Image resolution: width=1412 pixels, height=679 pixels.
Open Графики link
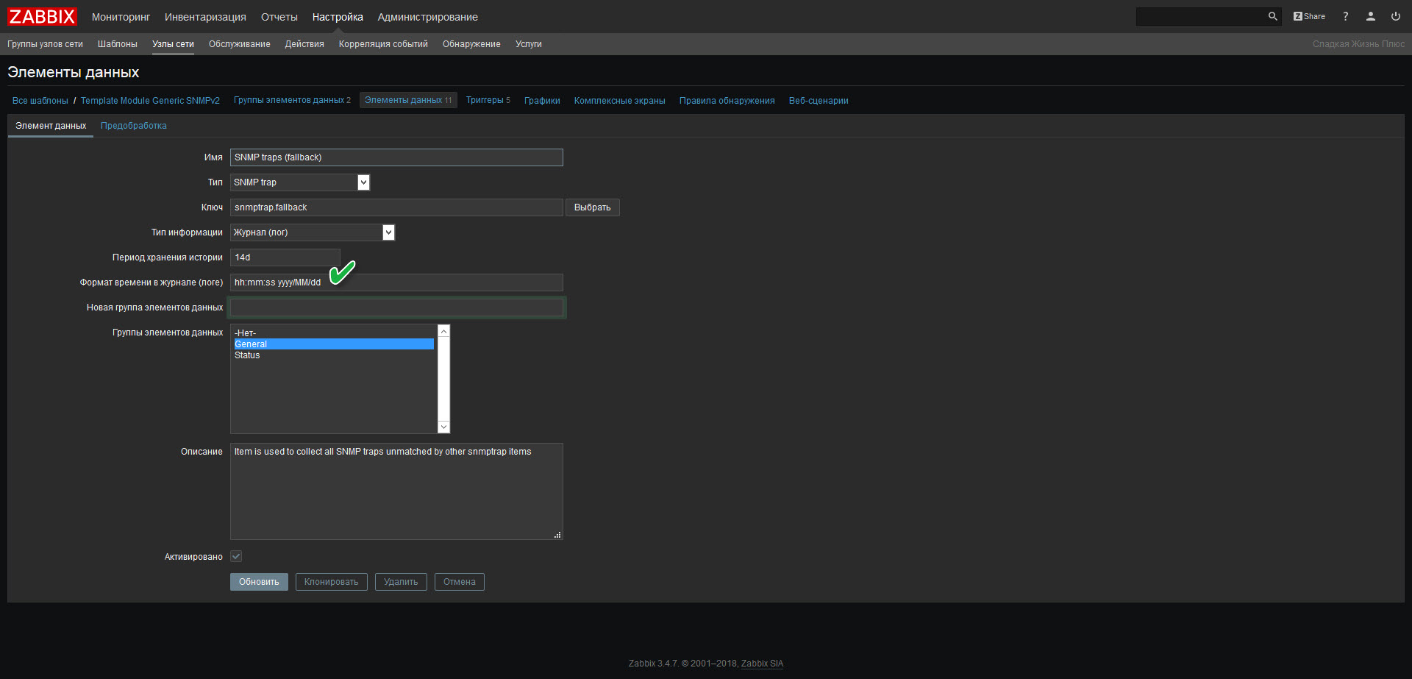(x=542, y=101)
